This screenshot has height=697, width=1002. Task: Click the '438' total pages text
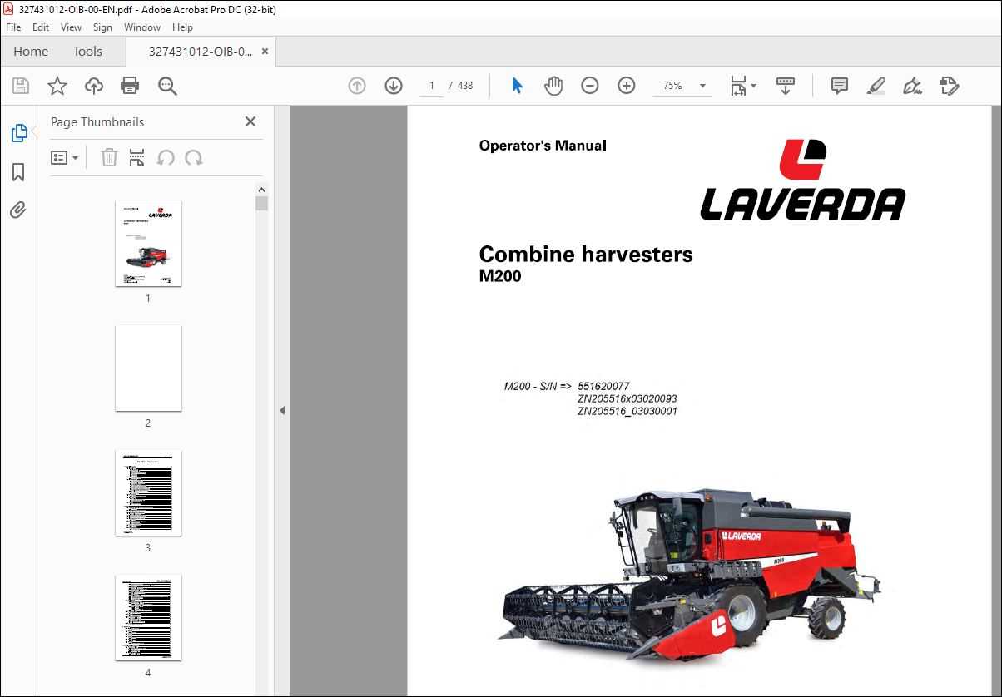click(465, 86)
